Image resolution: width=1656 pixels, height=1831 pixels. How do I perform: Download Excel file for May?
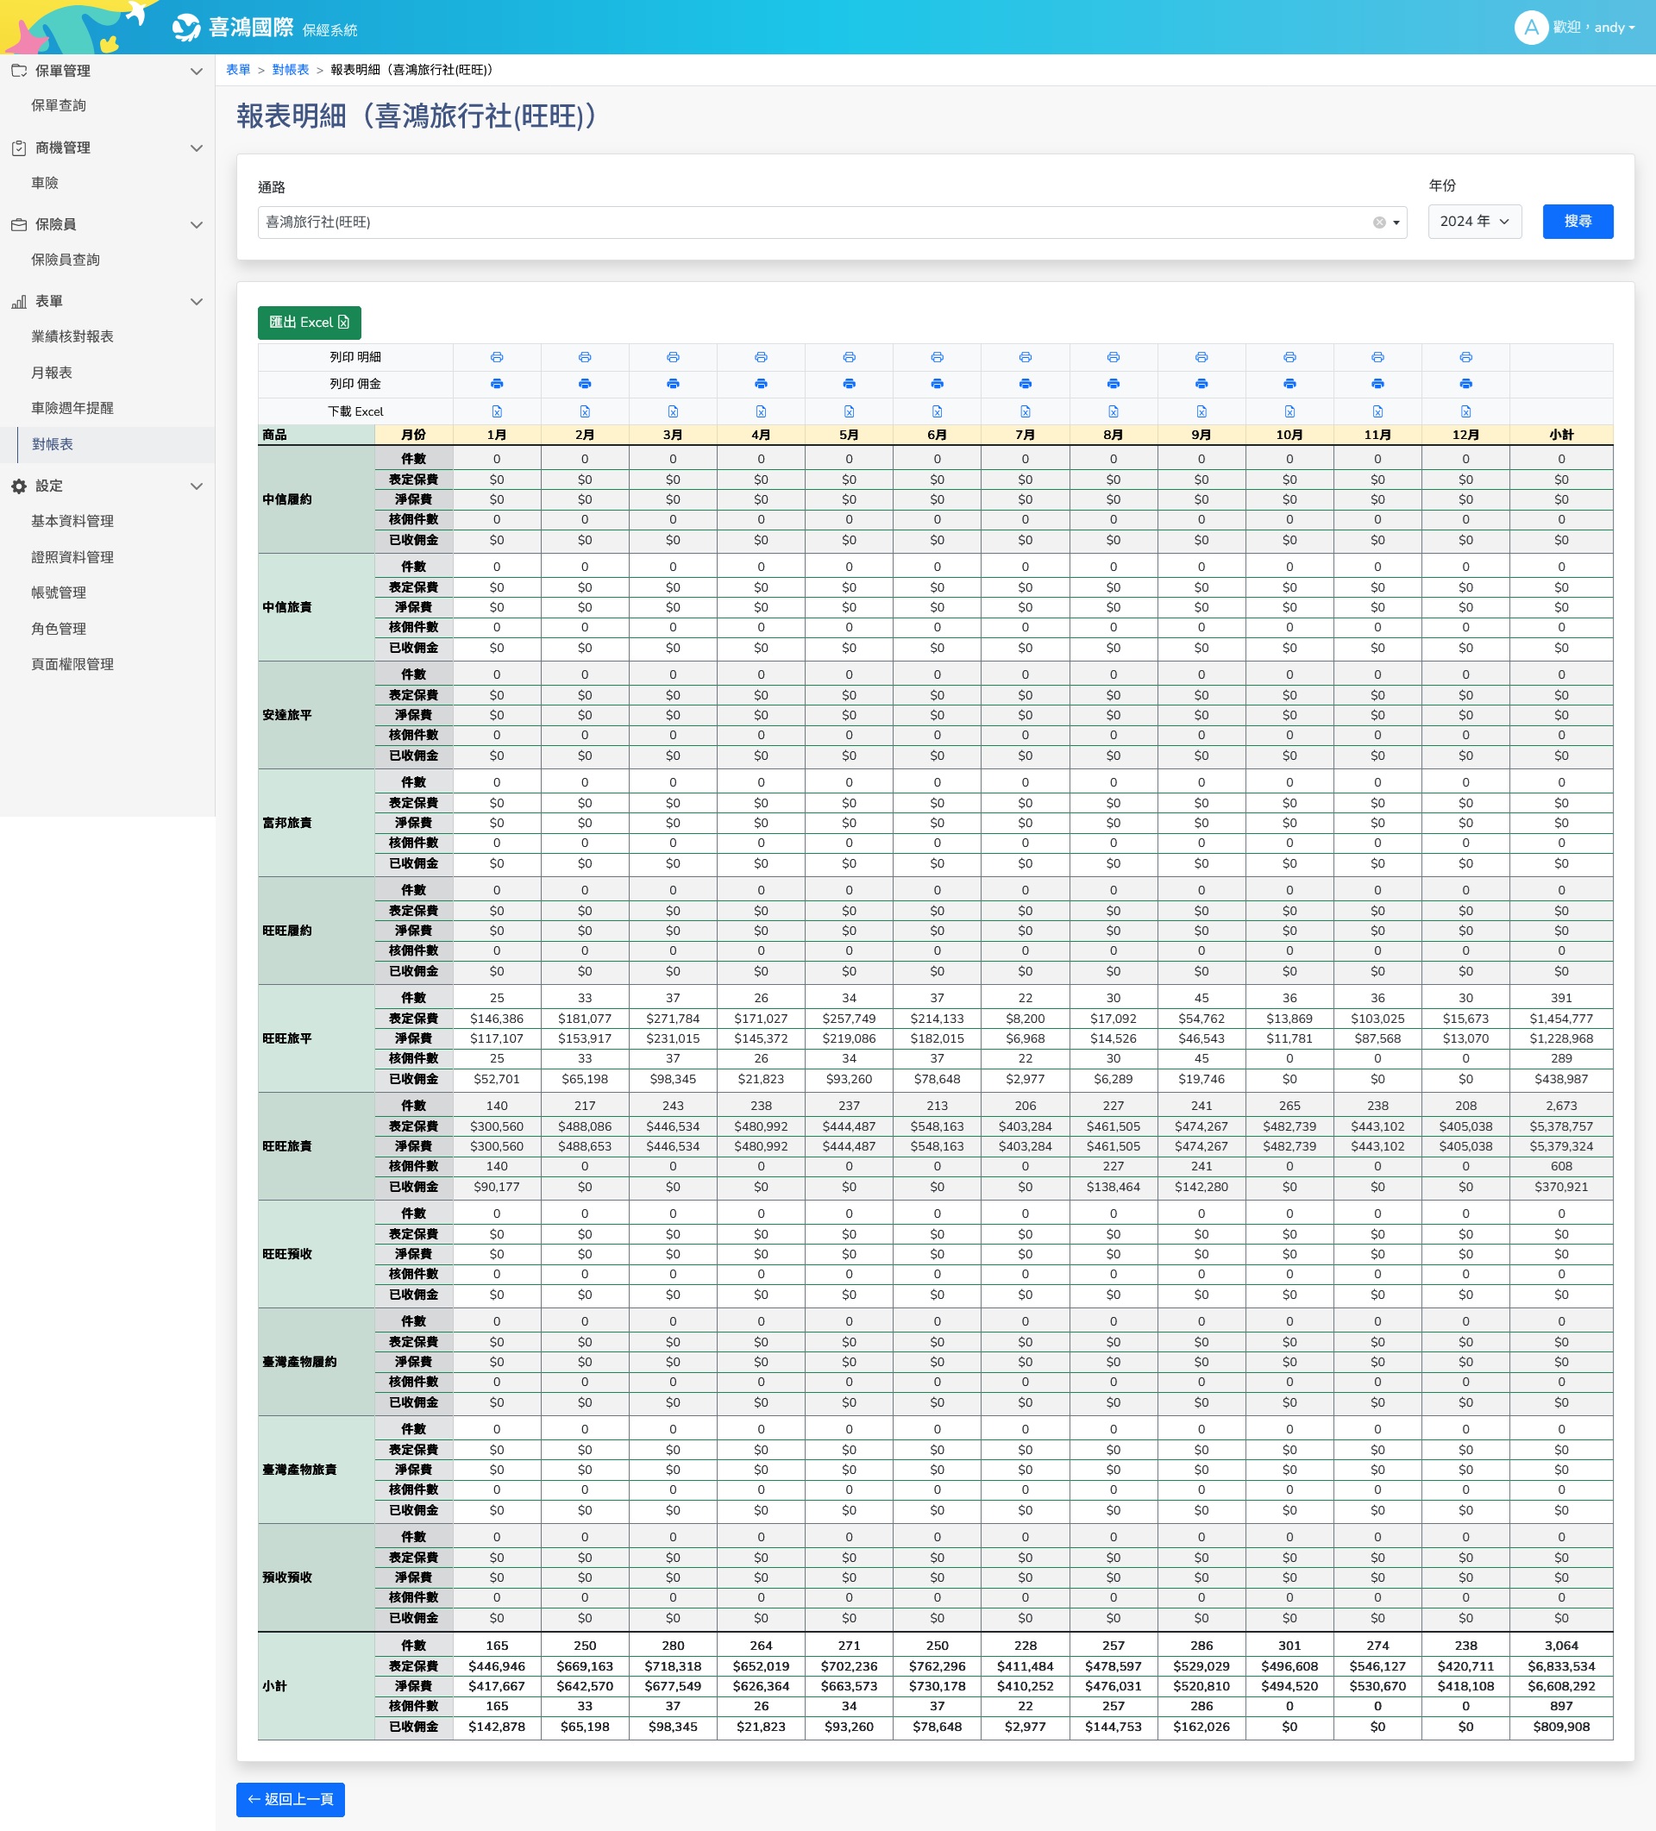click(850, 411)
